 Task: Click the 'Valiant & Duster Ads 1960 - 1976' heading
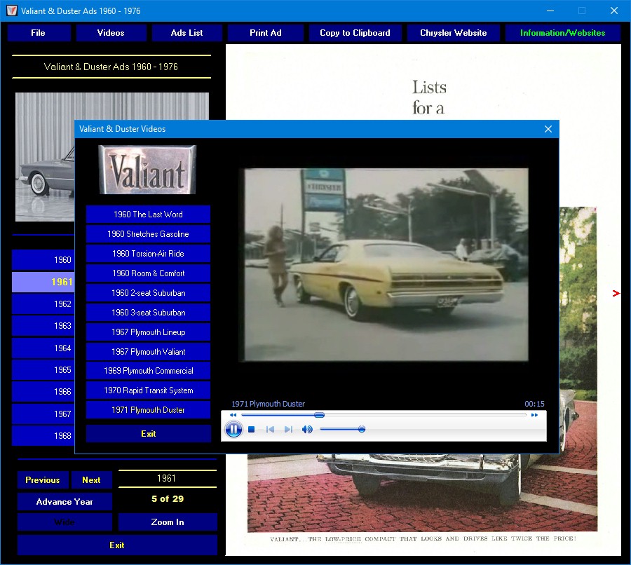[x=111, y=67]
